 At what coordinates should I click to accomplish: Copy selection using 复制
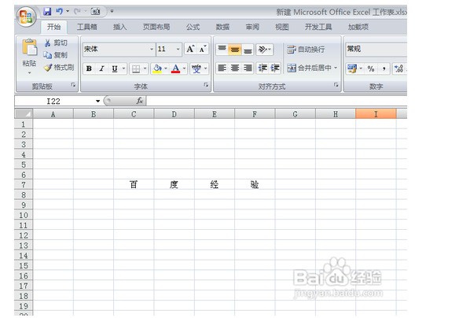coord(56,55)
